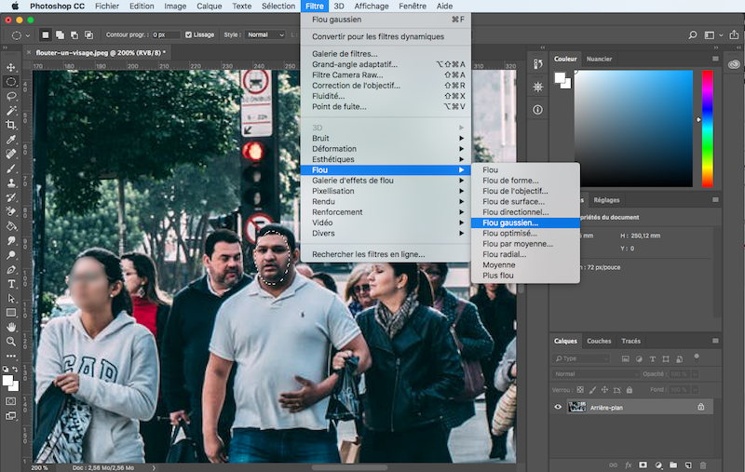The image size is (745, 472).
Task: Open the Style dropdown set to Normal
Action: coord(264,34)
